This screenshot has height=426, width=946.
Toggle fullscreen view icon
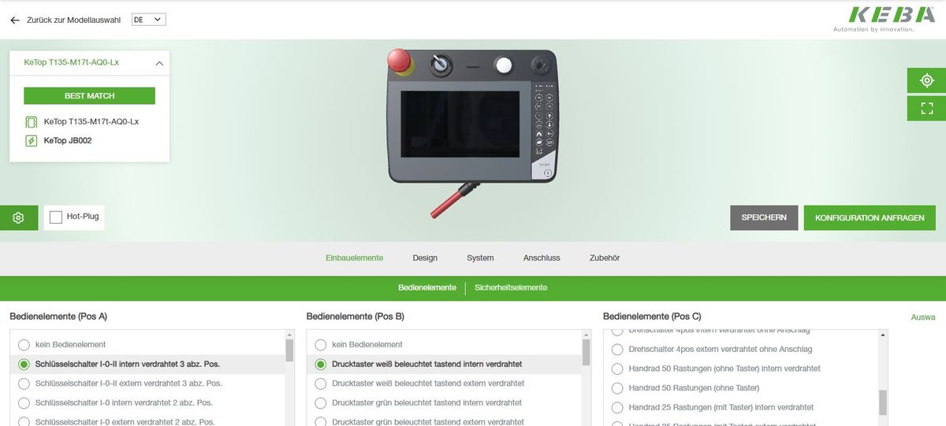pos(926,108)
